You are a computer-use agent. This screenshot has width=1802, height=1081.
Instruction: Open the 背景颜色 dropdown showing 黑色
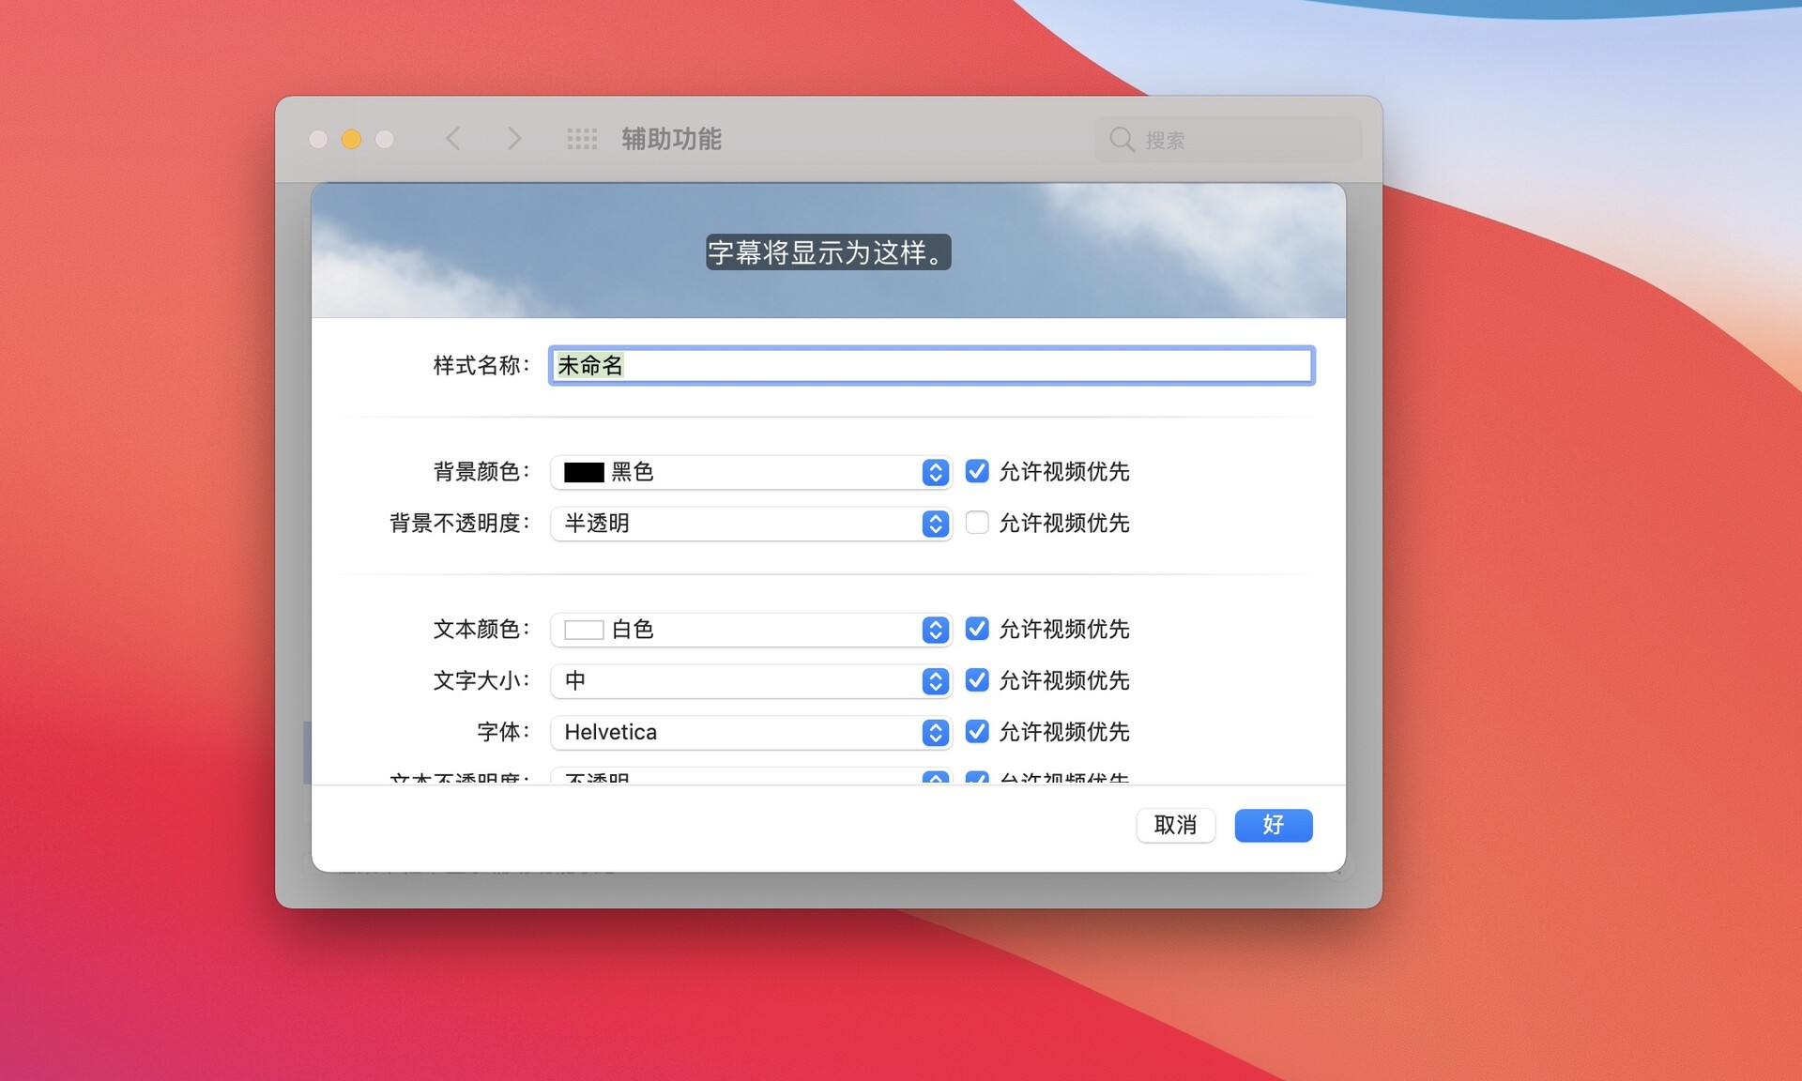pyautogui.click(x=751, y=472)
